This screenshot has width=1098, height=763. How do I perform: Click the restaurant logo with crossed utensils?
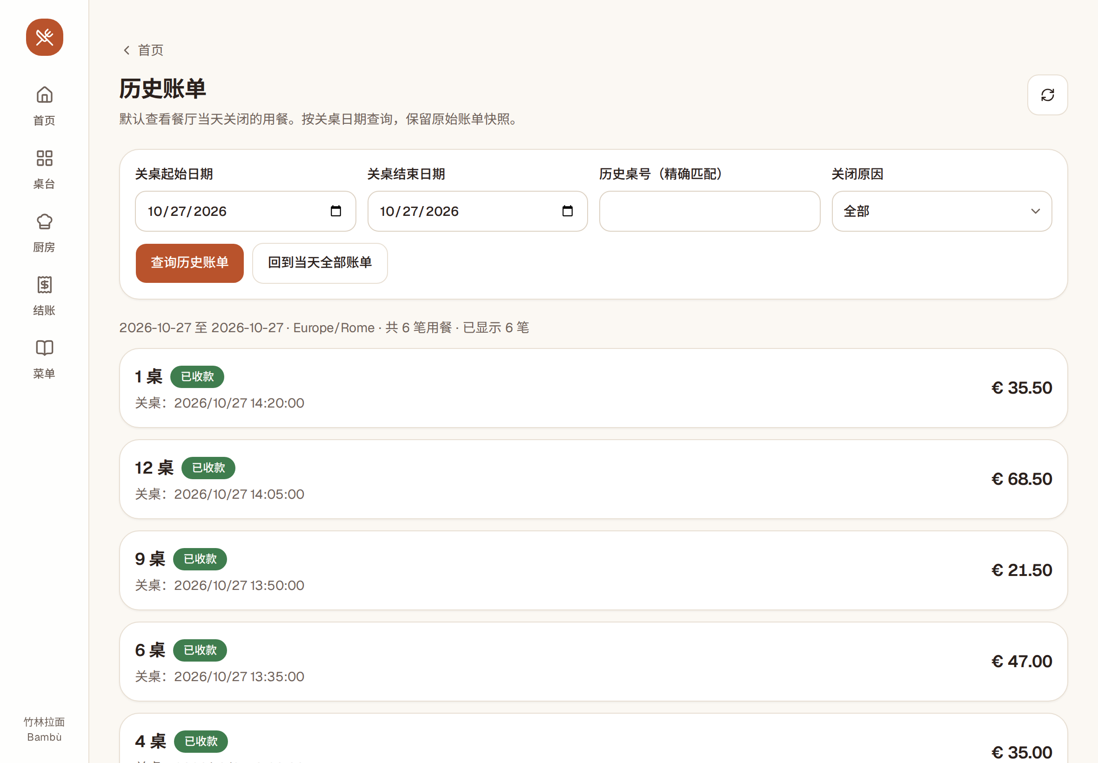(45, 37)
